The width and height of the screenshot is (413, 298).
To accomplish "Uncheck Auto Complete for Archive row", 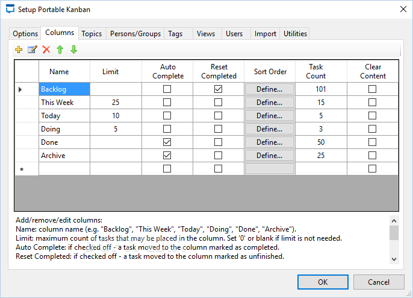I will [x=167, y=155].
